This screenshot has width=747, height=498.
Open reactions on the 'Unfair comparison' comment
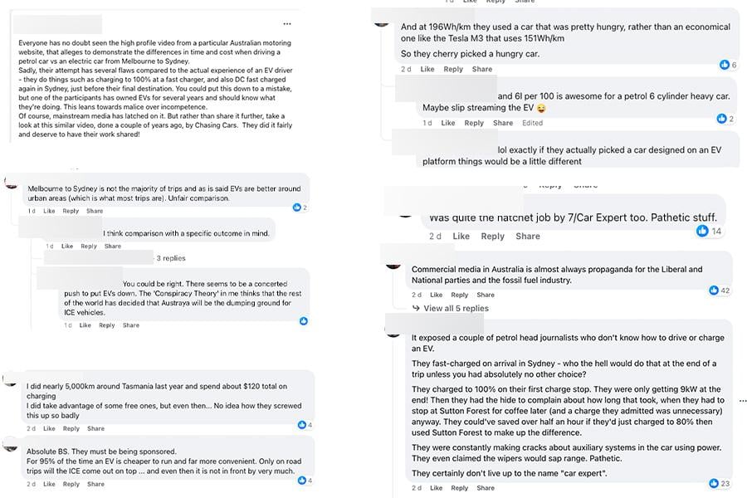click(x=297, y=207)
